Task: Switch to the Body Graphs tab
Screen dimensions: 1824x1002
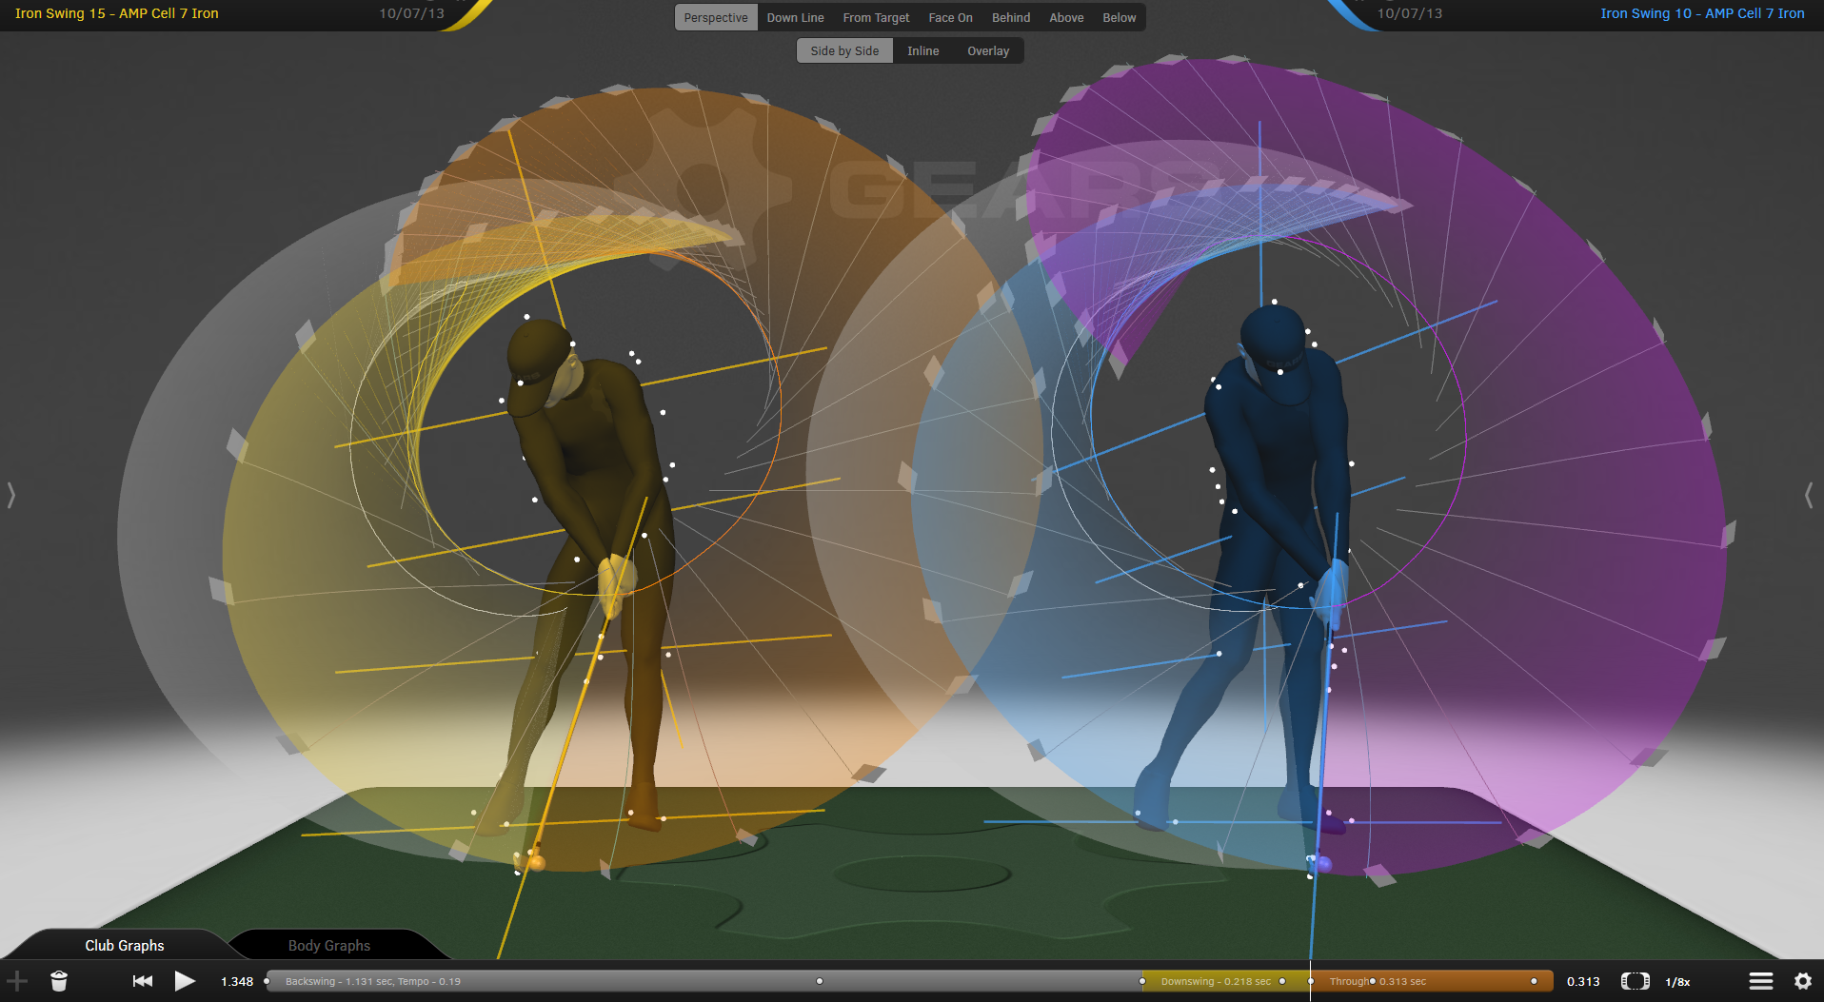Action: tap(328, 945)
